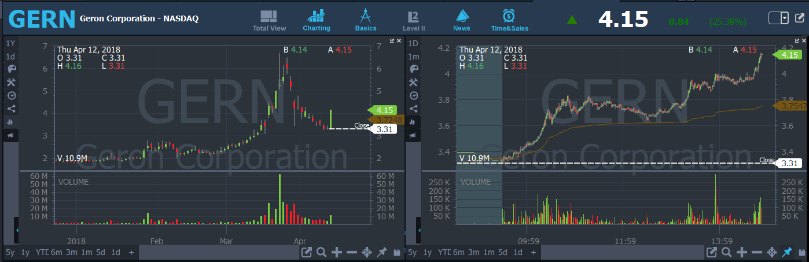Select 3m timeframe on right chart
This screenshot has height=262, width=809.
tap(474, 252)
